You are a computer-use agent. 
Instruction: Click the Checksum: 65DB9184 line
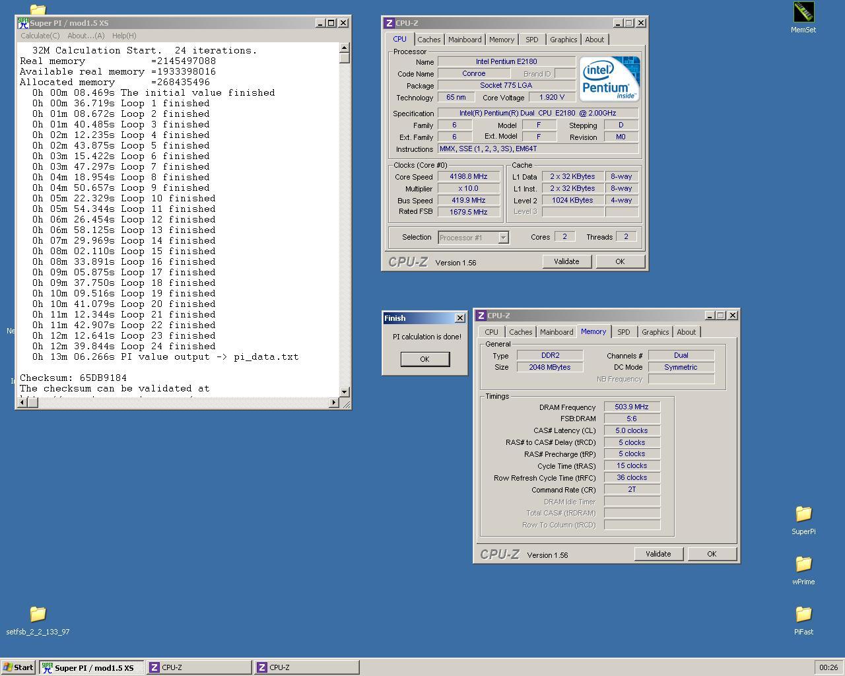[73, 378]
